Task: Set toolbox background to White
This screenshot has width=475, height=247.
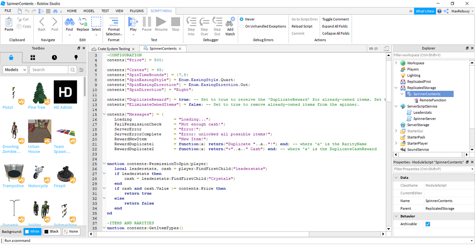Action: coord(32,232)
